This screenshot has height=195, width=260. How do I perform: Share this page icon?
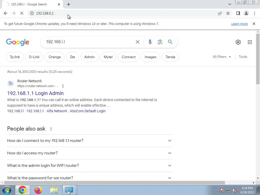click(220, 13)
